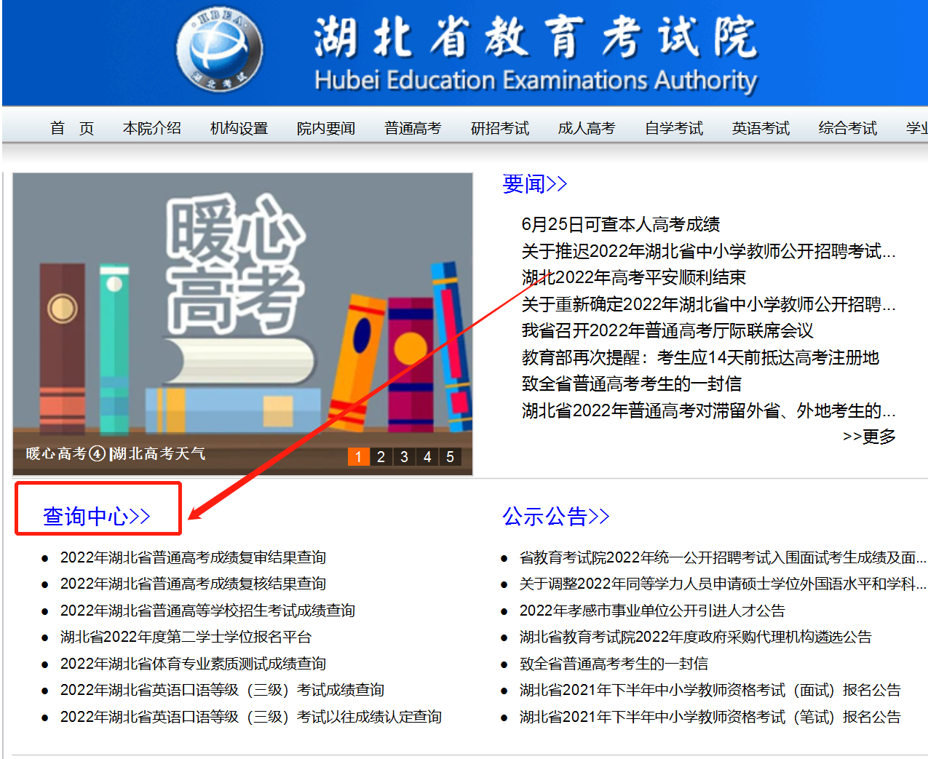Jump to carousel slide 5
The width and height of the screenshot is (928, 759).
(450, 456)
